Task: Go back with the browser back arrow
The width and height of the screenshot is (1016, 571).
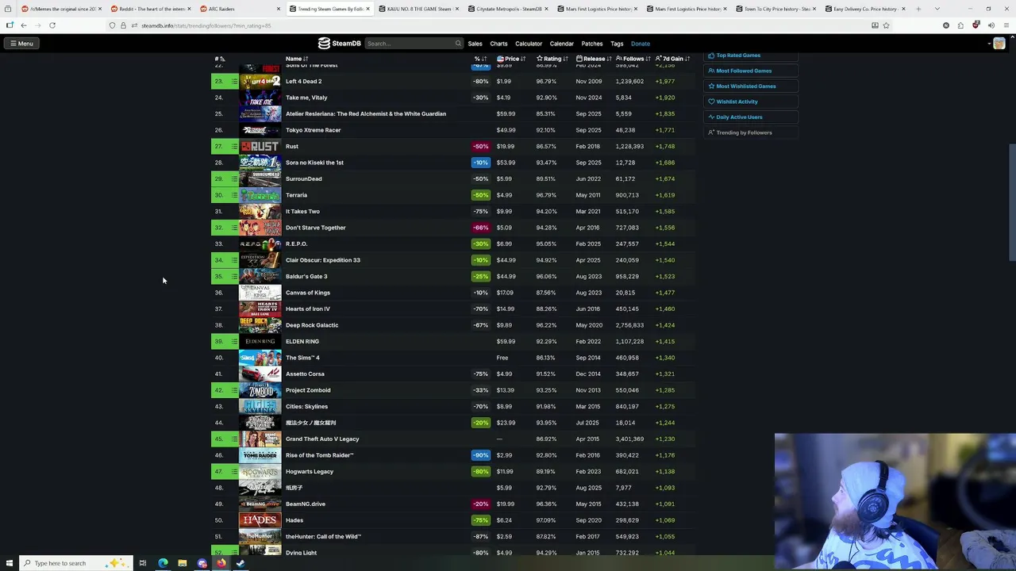Action: 24,25
